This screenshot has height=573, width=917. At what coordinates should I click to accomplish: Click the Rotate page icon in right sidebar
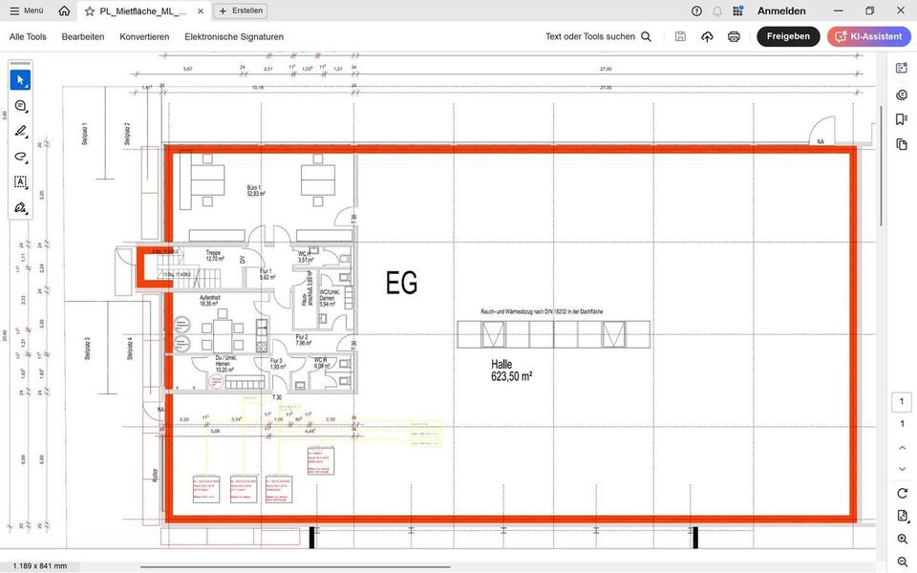click(901, 493)
